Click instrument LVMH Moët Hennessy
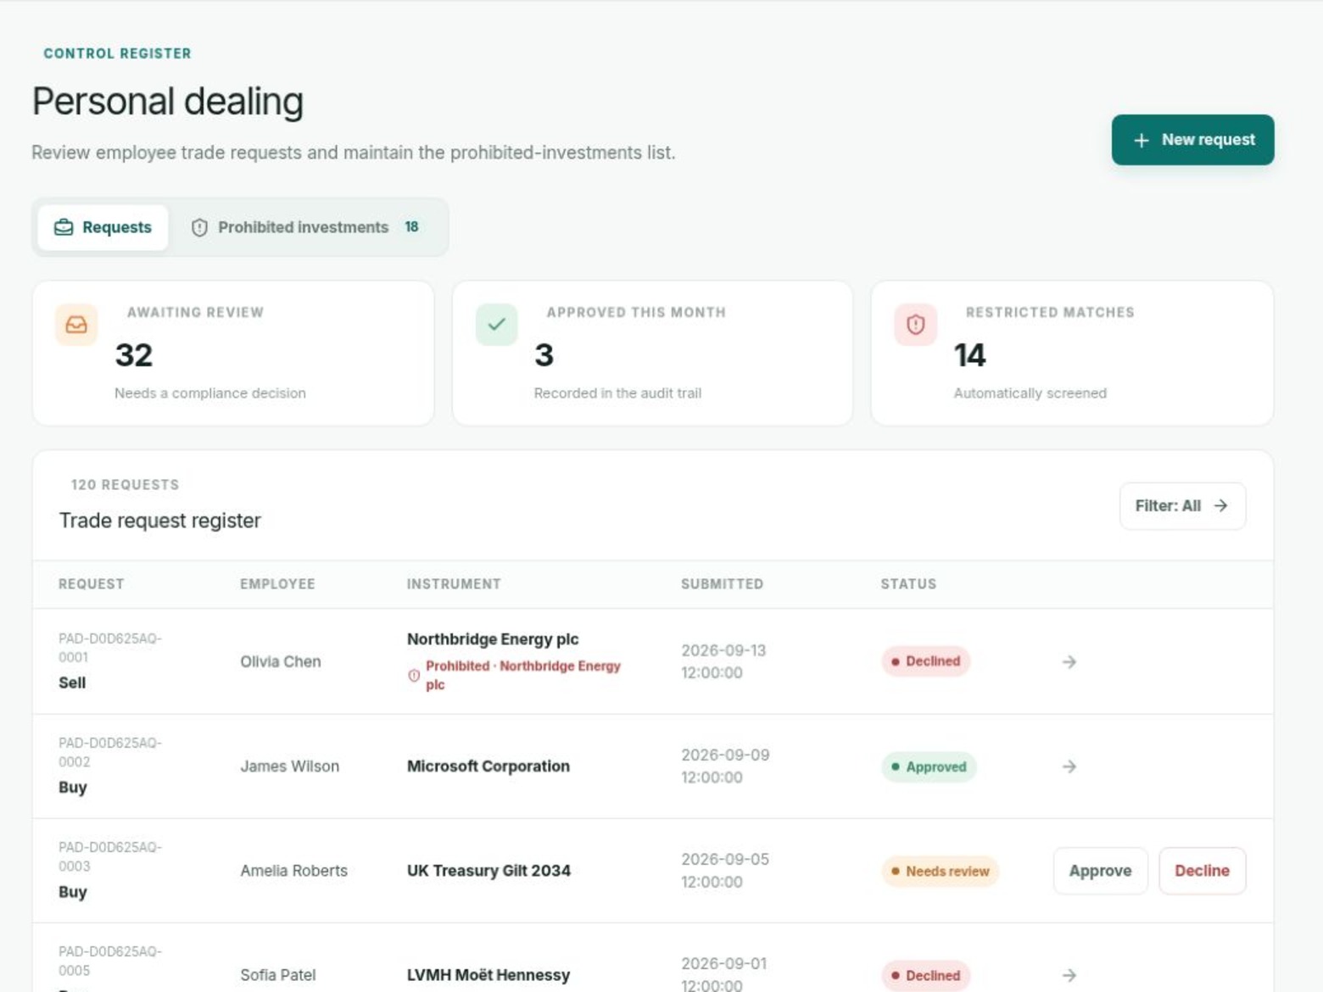 (x=488, y=975)
